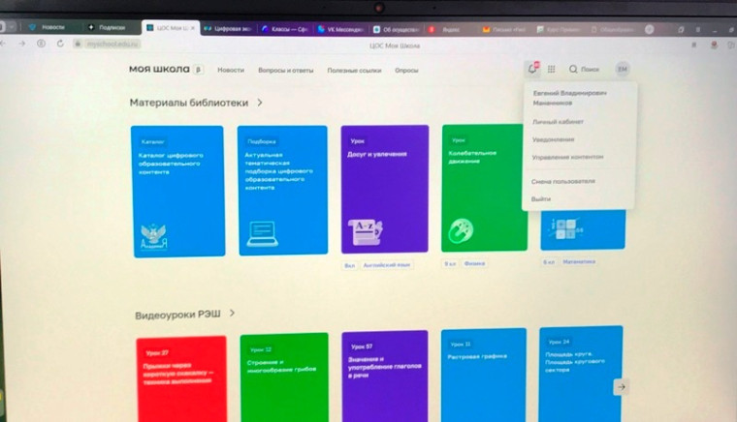Image resolution: width=737 pixels, height=422 pixels.
Task: Open Досуг и увлечения lesson card
Action: pos(384,189)
